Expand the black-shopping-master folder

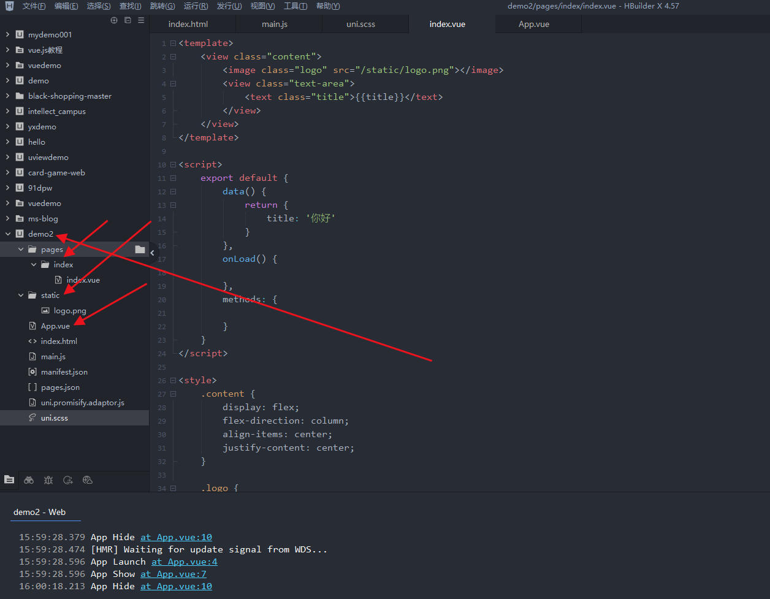(7, 96)
